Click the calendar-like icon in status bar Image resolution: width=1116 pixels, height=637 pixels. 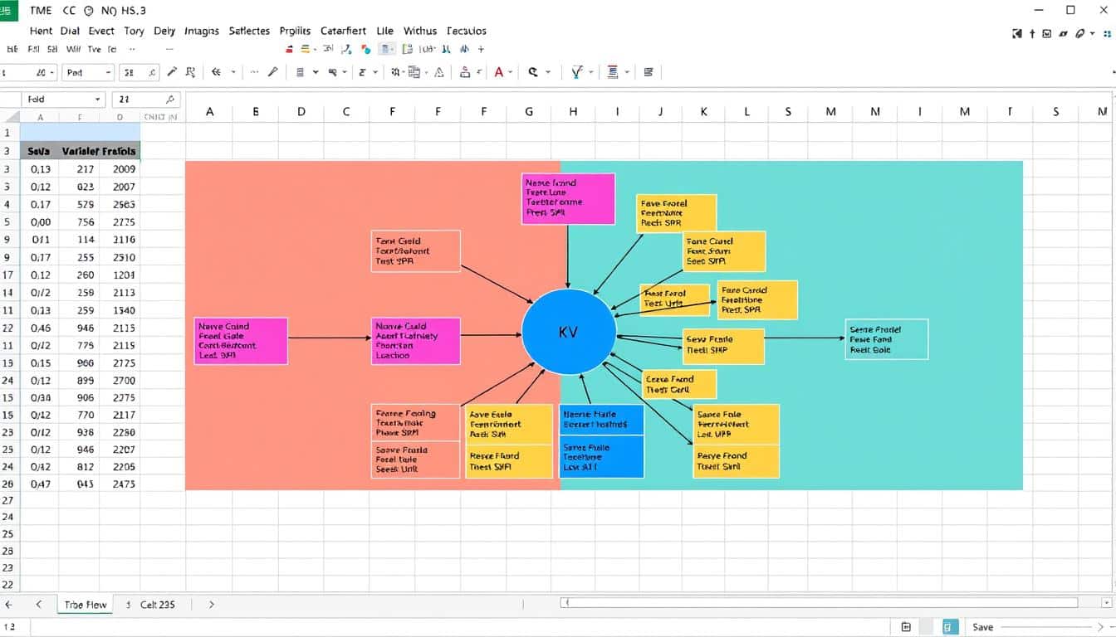pyautogui.click(x=906, y=627)
